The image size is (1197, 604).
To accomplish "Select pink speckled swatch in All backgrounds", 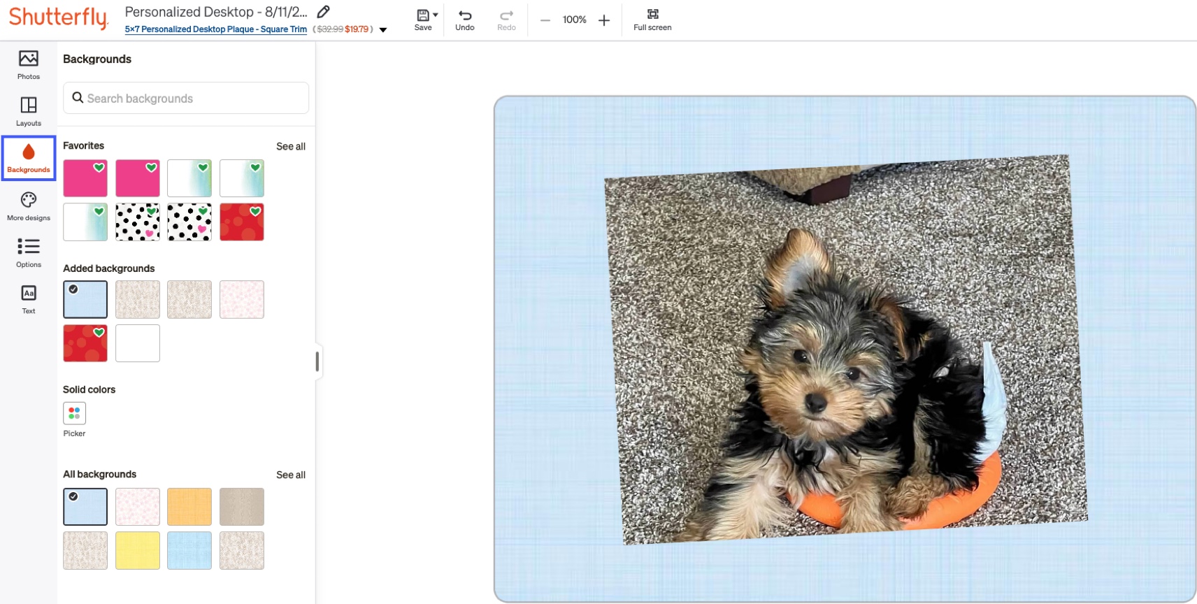I will (137, 507).
